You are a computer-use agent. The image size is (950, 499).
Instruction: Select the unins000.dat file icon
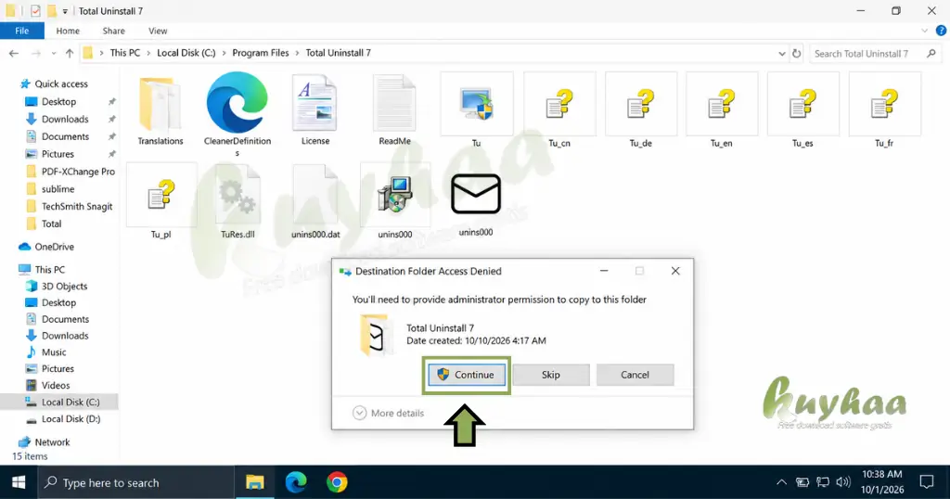pos(315,195)
